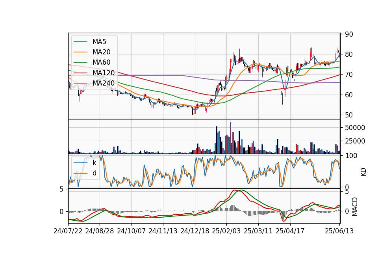Click the 24/07/22 date axis label
378x272 pixels.
68,231
